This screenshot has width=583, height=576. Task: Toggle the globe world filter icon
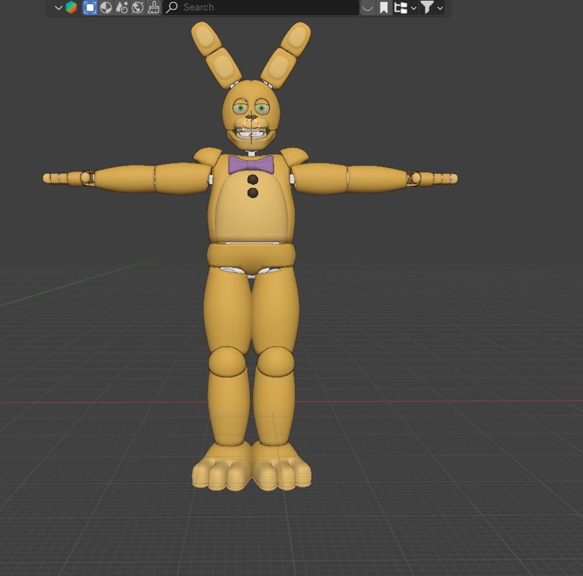(137, 7)
